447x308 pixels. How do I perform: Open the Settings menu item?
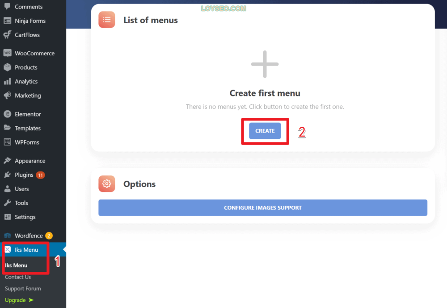coord(25,216)
